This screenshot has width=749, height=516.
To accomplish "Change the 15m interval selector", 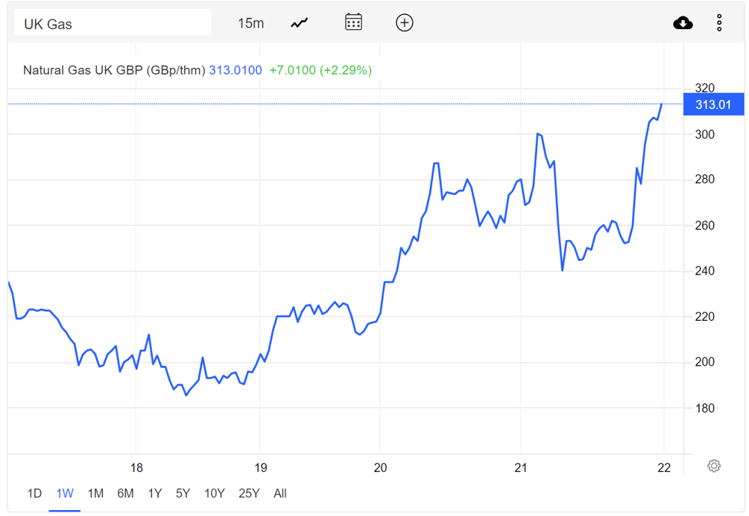I will (x=251, y=23).
